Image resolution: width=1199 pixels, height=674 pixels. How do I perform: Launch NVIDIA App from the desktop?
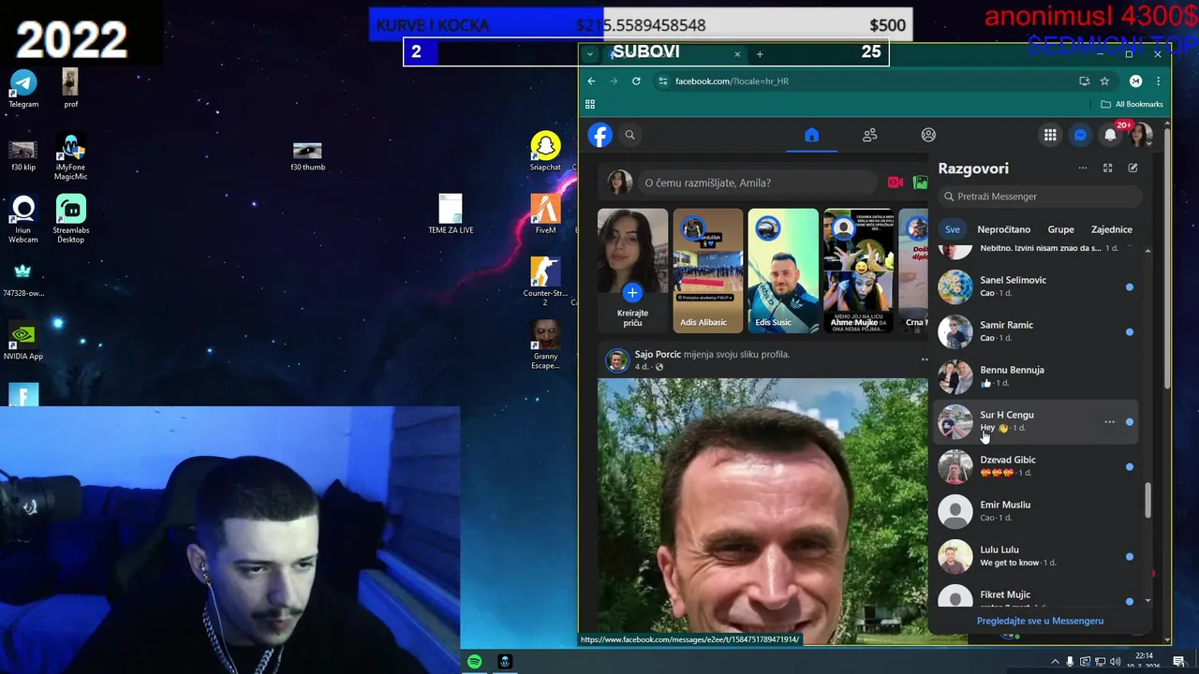coord(23,341)
